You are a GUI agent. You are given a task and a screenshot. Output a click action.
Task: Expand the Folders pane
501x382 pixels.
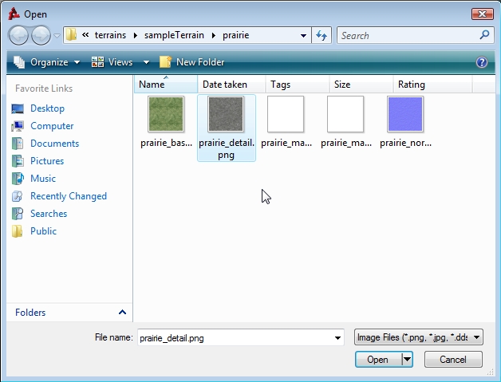pos(122,313)
